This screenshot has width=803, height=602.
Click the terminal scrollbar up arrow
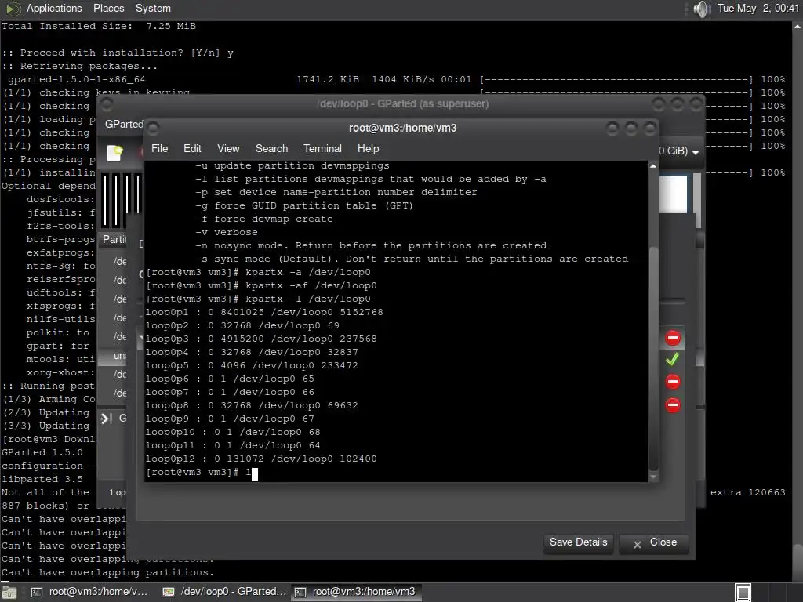[653, 166]
